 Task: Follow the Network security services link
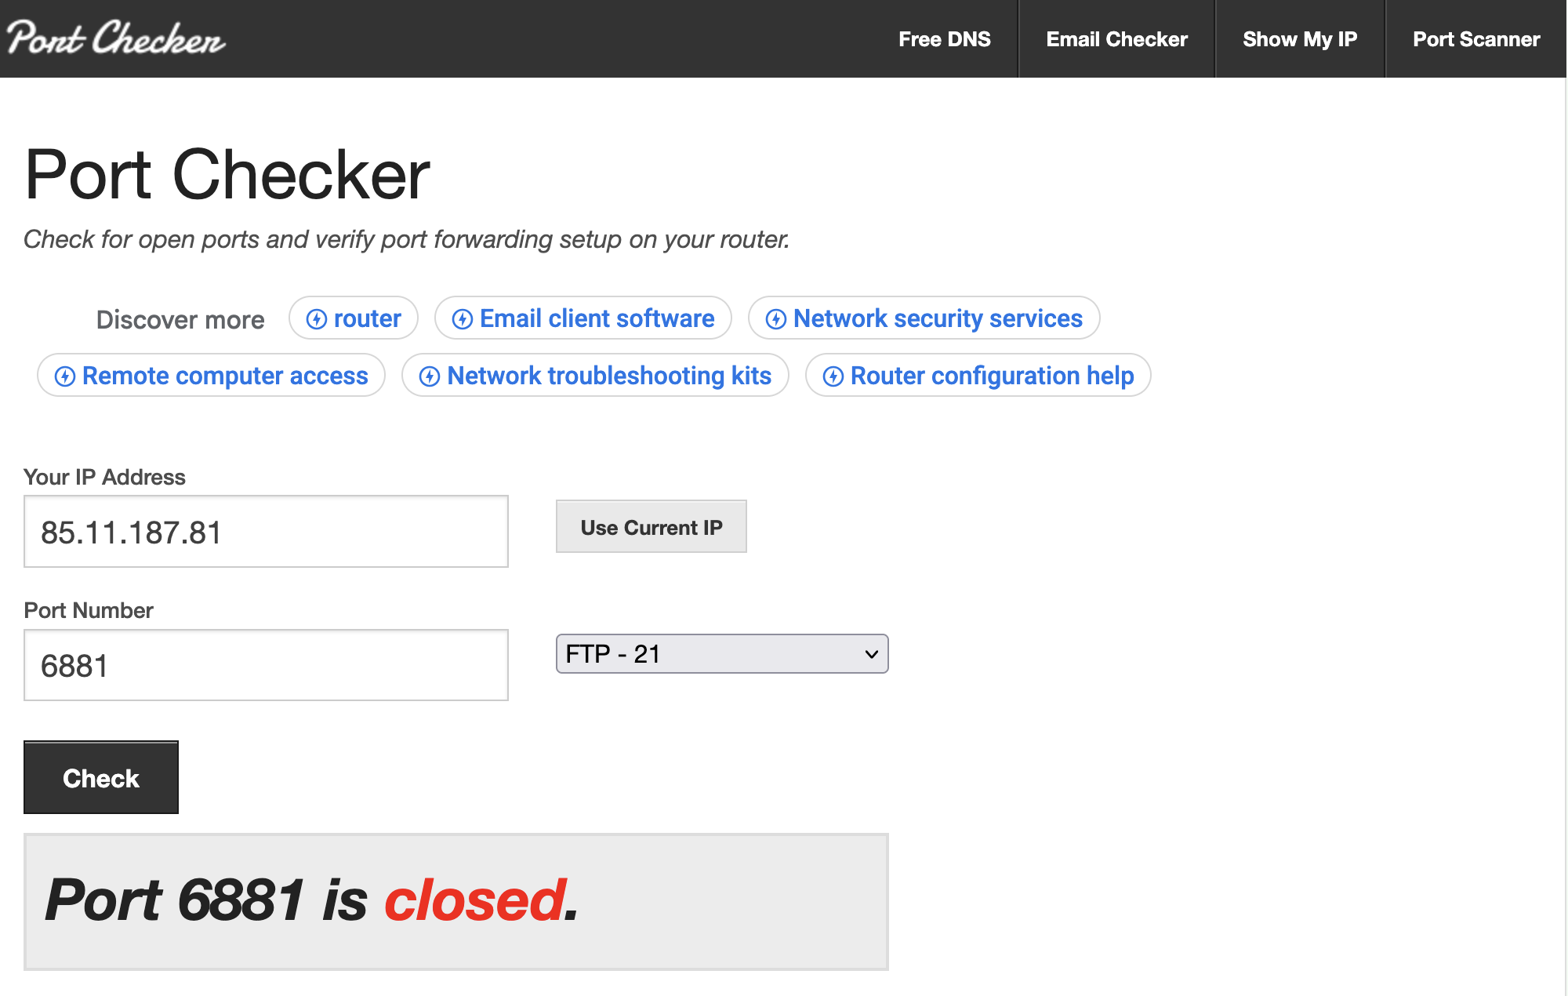[x=938, y=318]
